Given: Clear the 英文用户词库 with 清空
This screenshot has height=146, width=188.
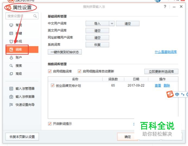Looking at the screenshot, I should [x=97, y=31].
